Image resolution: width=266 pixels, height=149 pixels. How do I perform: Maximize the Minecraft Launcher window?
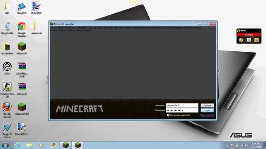pos(206,24)
